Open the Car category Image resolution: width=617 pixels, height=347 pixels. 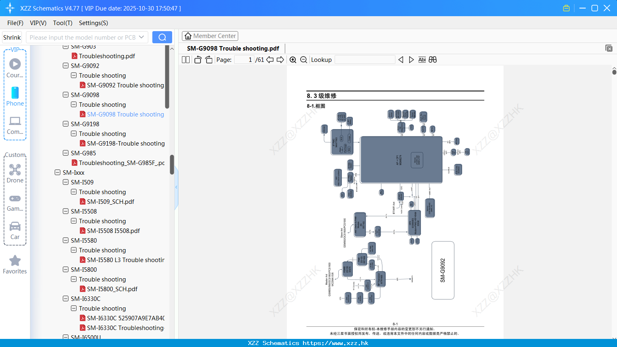pyautogui.click(x=15, y=231)
